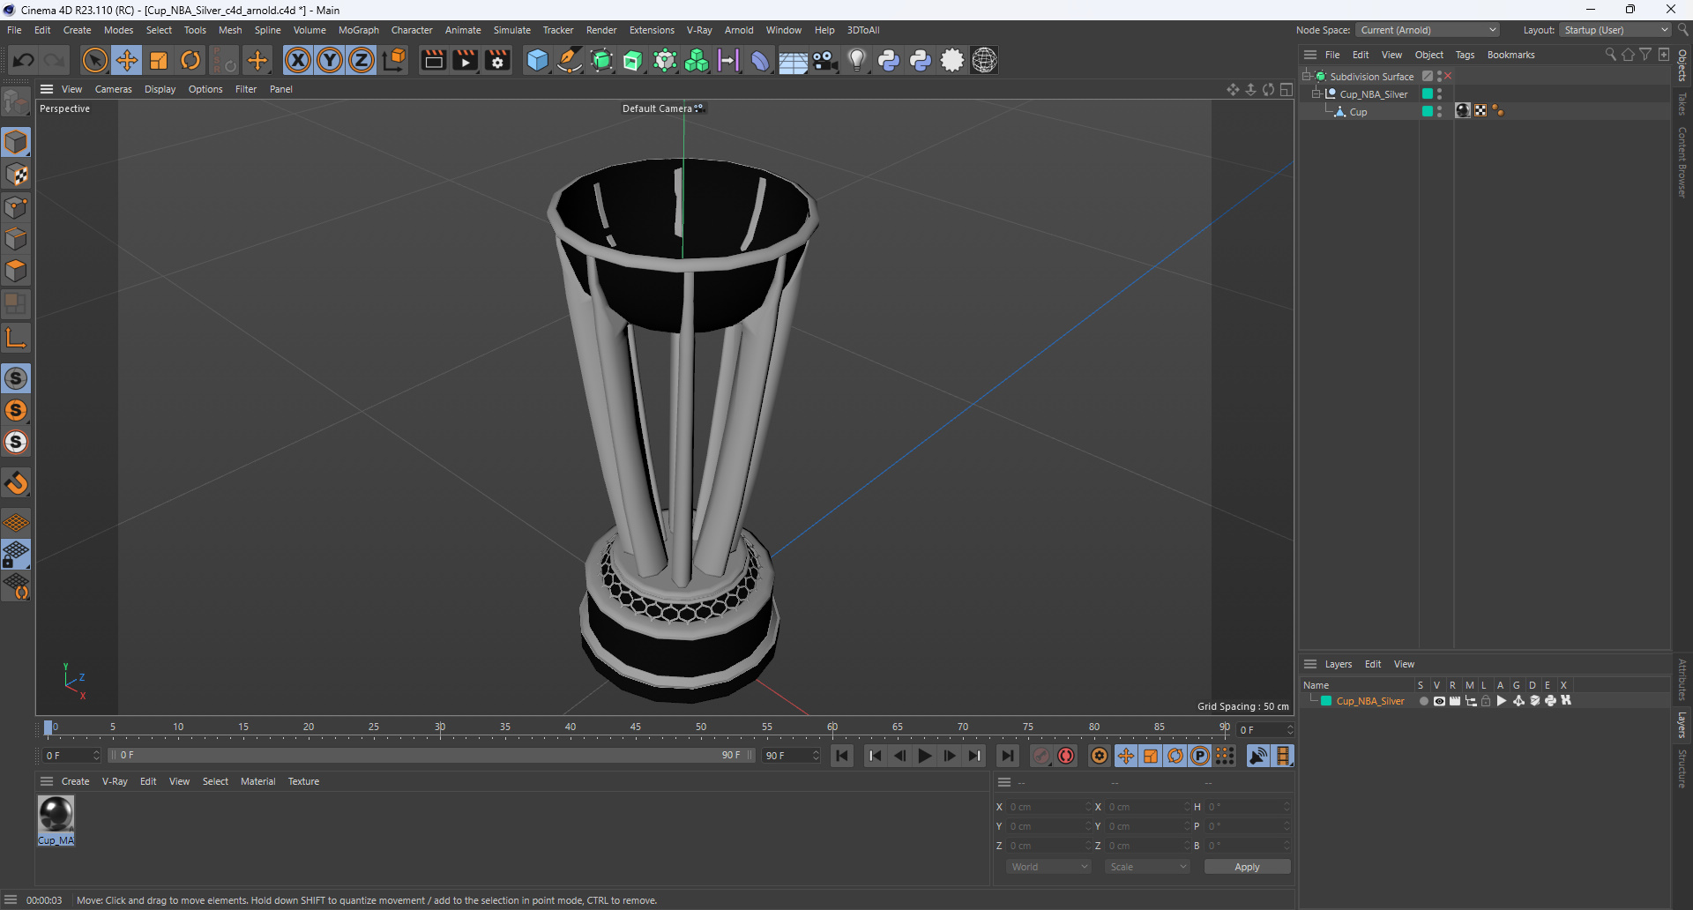This screenshot has height=910, width=1693.
Task: Click Apply button in coordinates panel
Action: coord(1247,867)
